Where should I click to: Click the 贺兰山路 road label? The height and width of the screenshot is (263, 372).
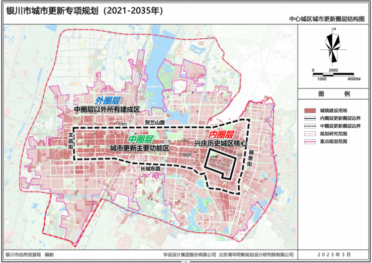pos(154,122)
